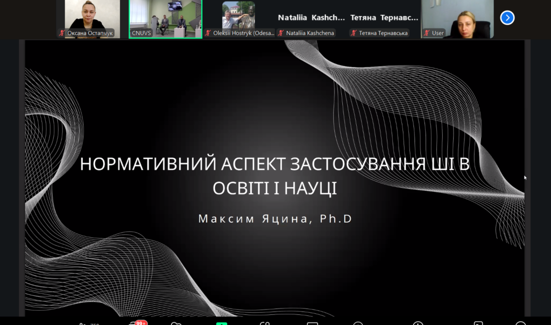This screenshot has height=325, width=551.
Task: Click muted mic icon beside Оксана Остапчук
Action: tap(62, 33)
